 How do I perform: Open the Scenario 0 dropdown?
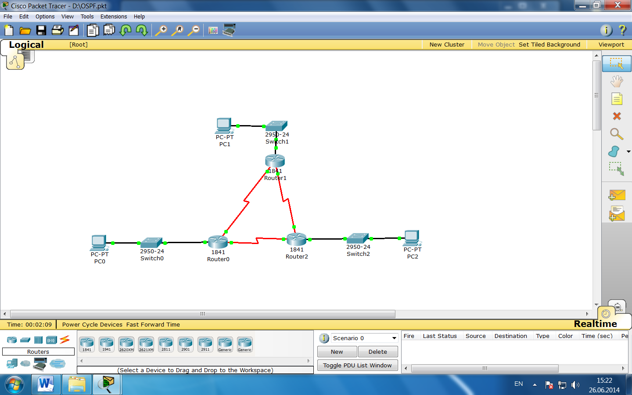pyautogui.click(x=364, y=338)
